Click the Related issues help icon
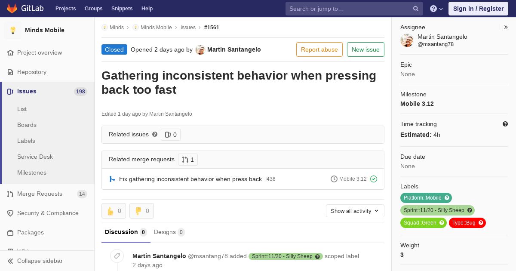Viewport: 516px width, 271px height. tap(155, 134)
